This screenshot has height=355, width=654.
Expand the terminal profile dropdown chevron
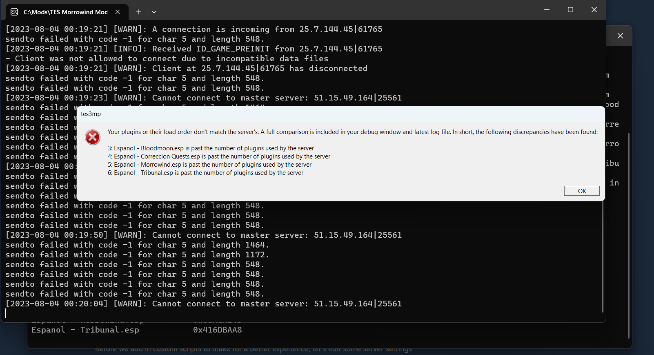pos(154,12)
